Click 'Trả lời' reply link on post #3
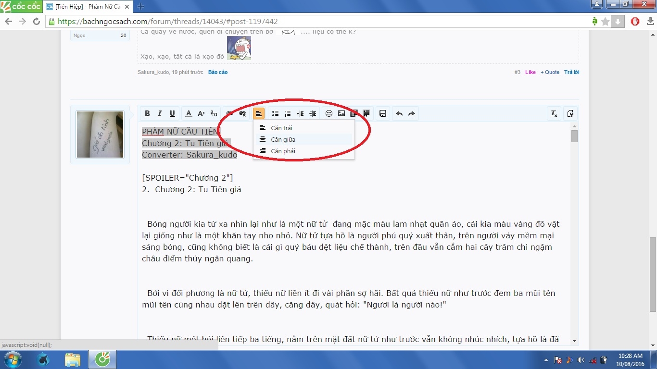 pyautogui.click(x=571, y=72)
